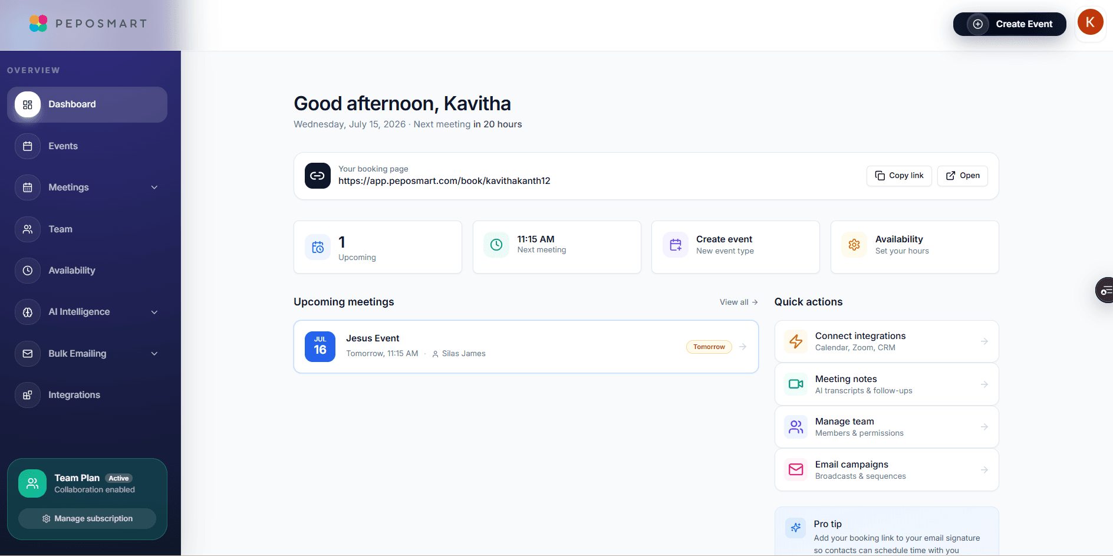1113x556 pixels.
Task: Open Manage subscription for Team Plan
Action: [x=87, y=519]
